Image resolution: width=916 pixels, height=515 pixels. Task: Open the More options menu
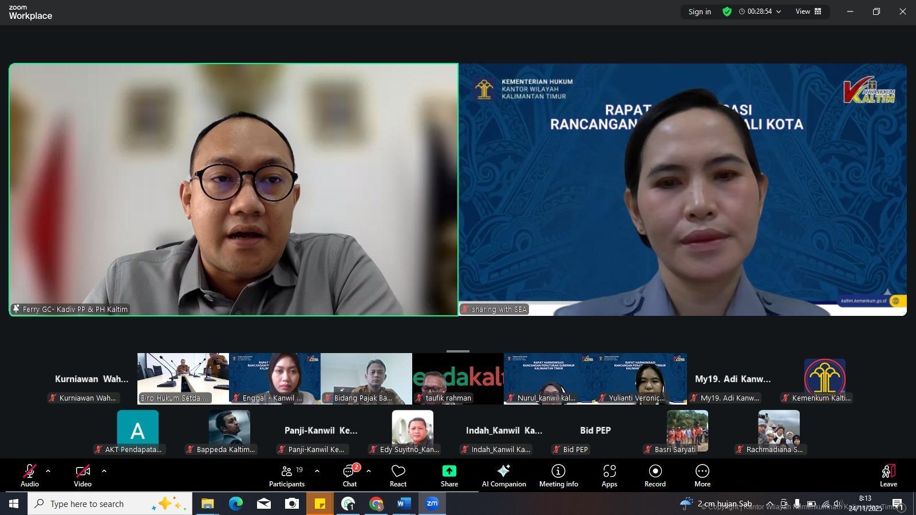point(702,476)
